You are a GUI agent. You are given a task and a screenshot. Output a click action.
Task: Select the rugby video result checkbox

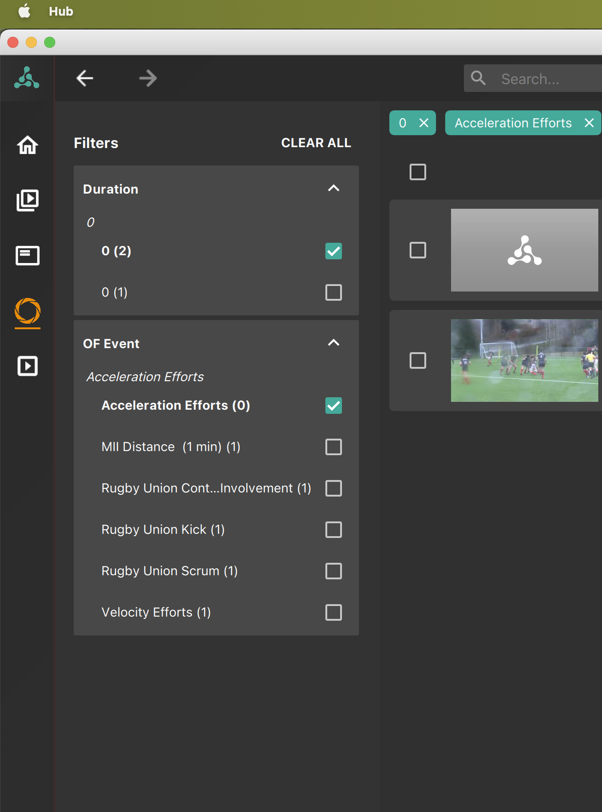point(418,360)
